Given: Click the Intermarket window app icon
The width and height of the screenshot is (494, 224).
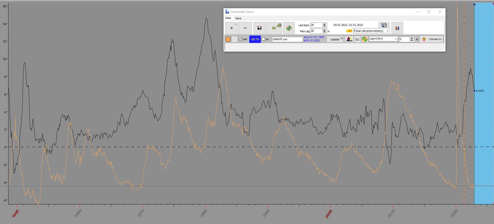Looking at the screenshot, I should pyautogui.click(x=227, y=12).
